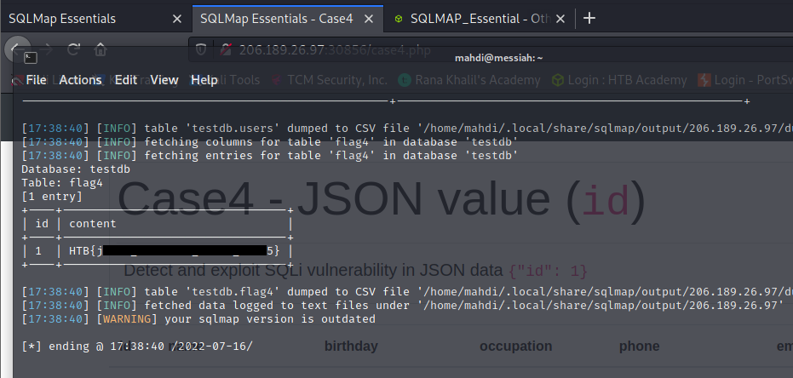Click the 'Table: flag4' line
Viewport: 793px width, 378px height.
pyautogui.click(x=61, y=183)
